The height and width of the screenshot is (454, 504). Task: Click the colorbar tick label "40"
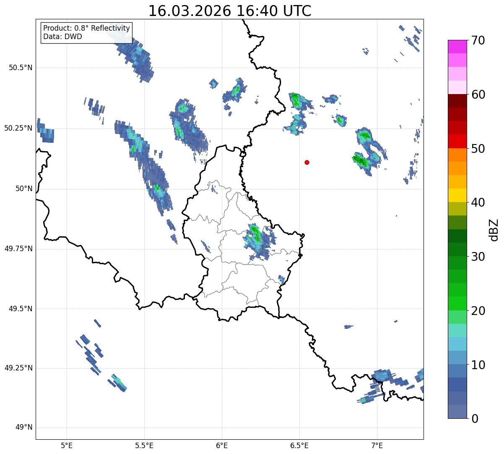point(478,202)
